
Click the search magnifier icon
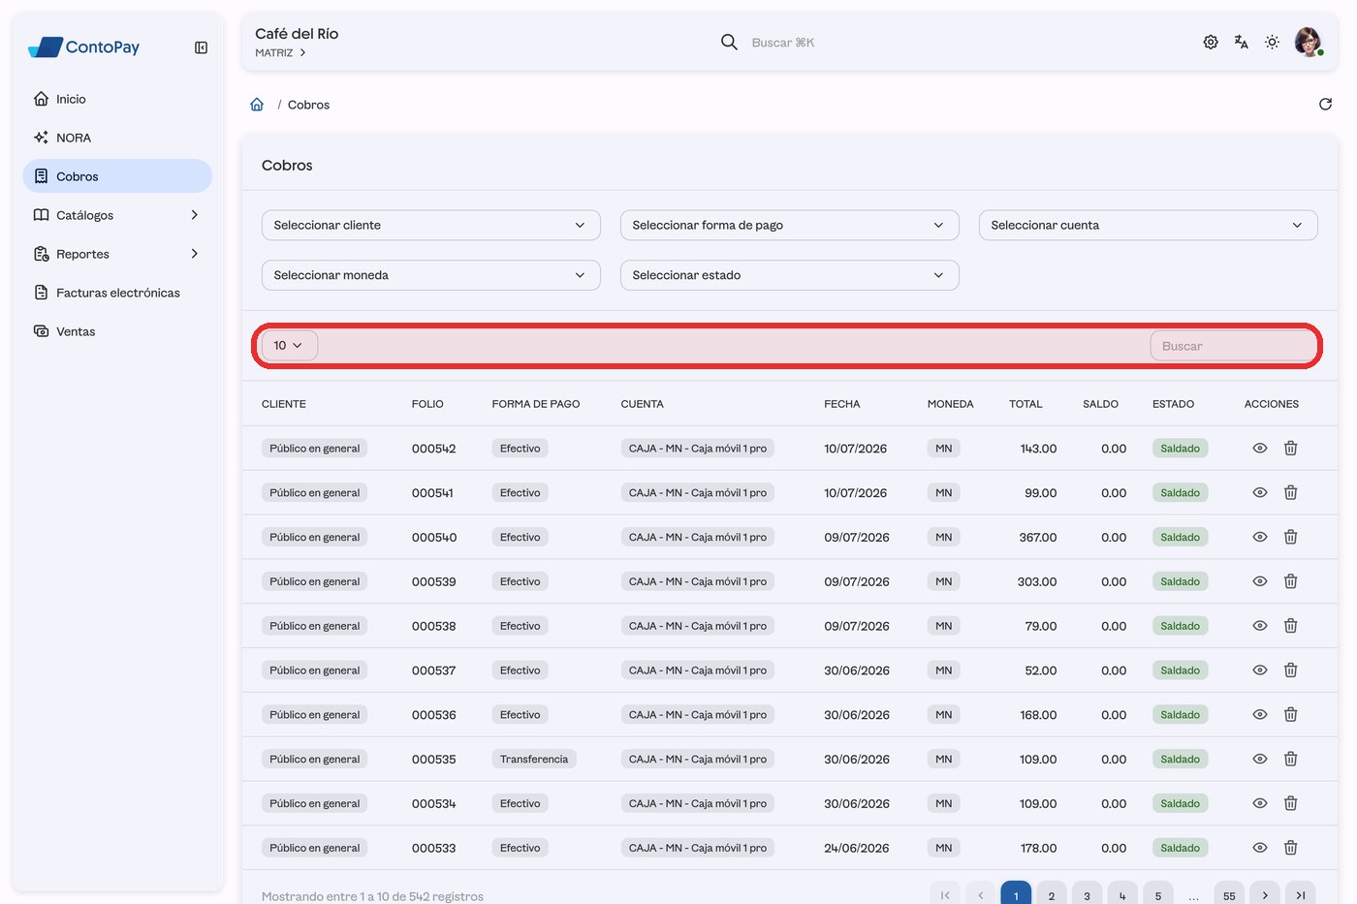click(x=729, y=43)
